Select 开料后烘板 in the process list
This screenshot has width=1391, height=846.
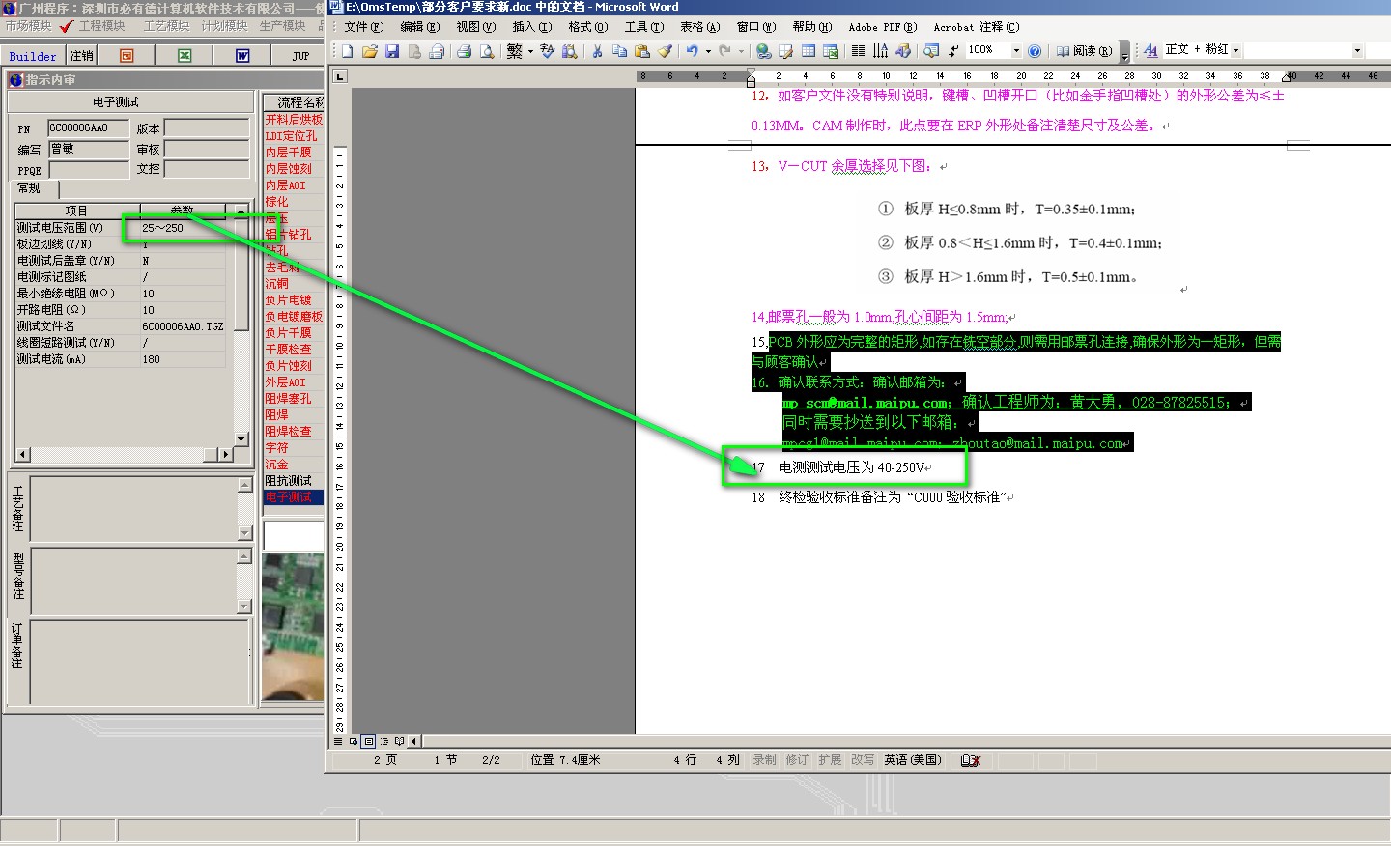point(294,120)
